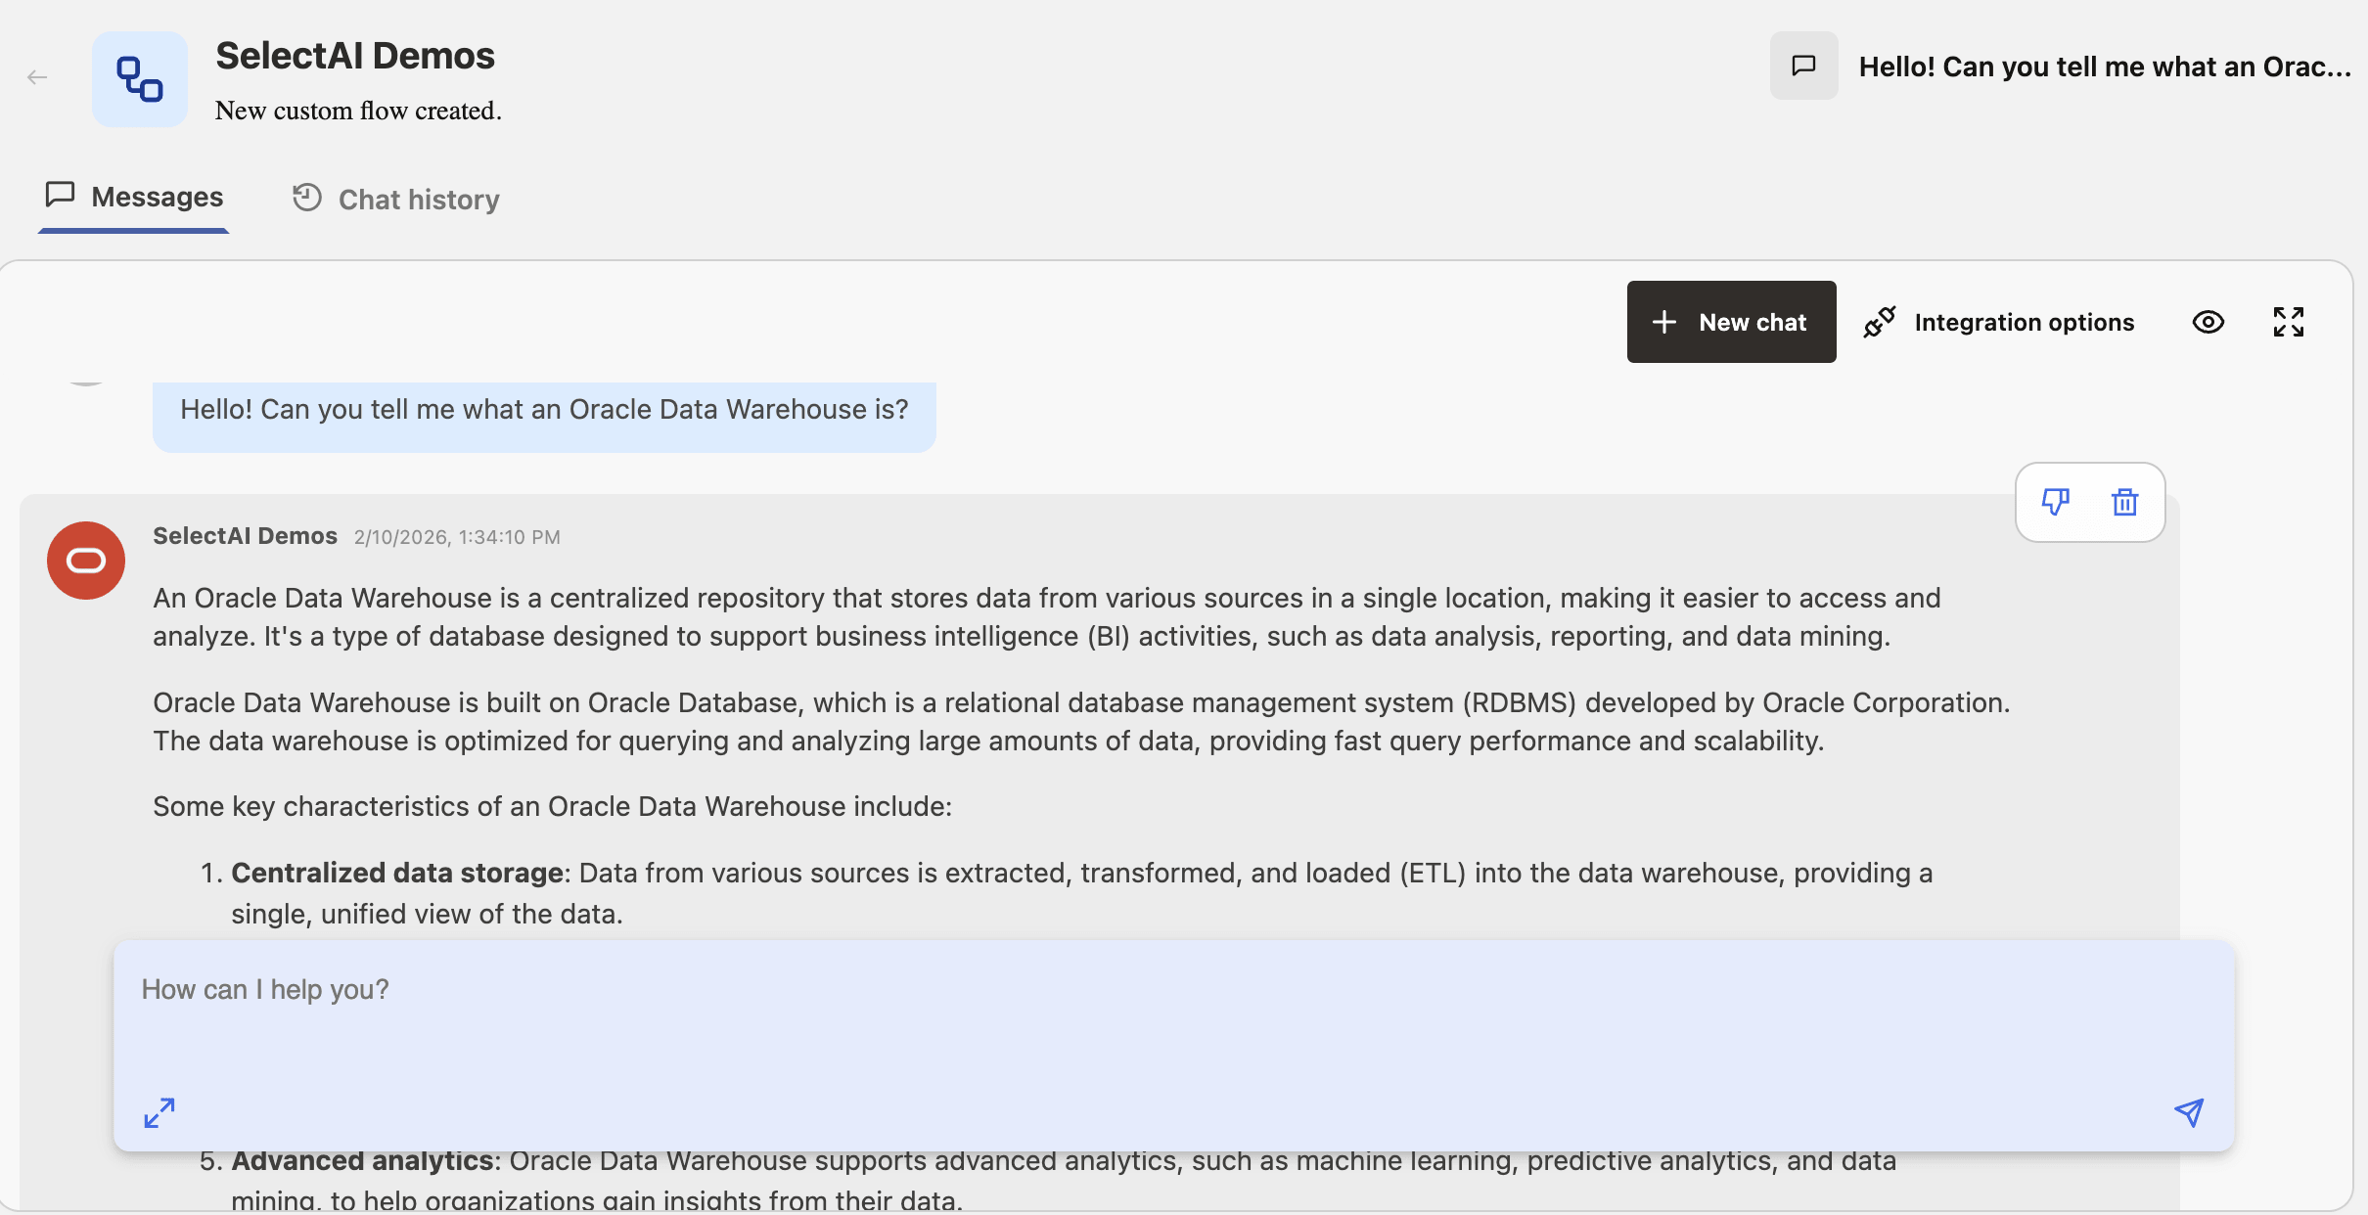Click the thumbs down feedback icon
Viewport: 2368px width, 1215px height.
click(x=2055, y=502)
